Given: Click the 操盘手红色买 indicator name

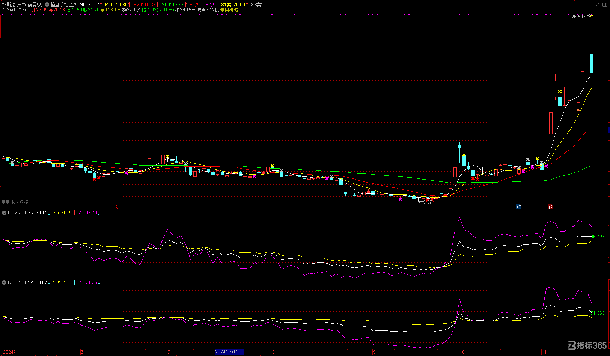Looking at the screenshot, I should coord(64,5).
